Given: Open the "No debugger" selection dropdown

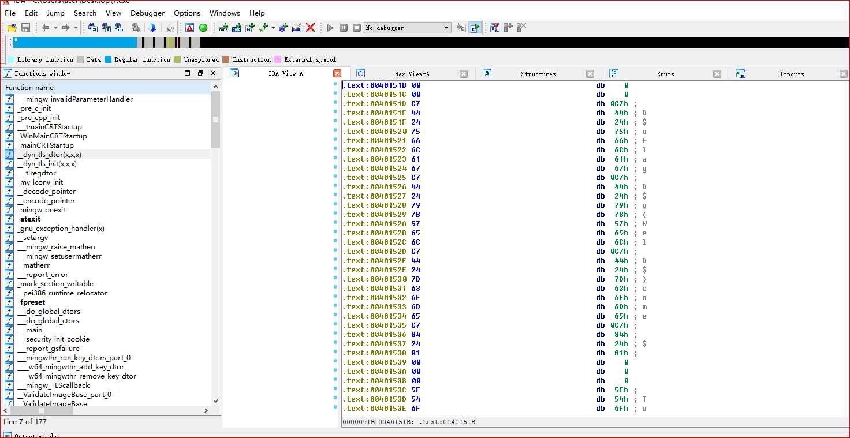Looking at the screenshot, I should (x=408, y=28).
